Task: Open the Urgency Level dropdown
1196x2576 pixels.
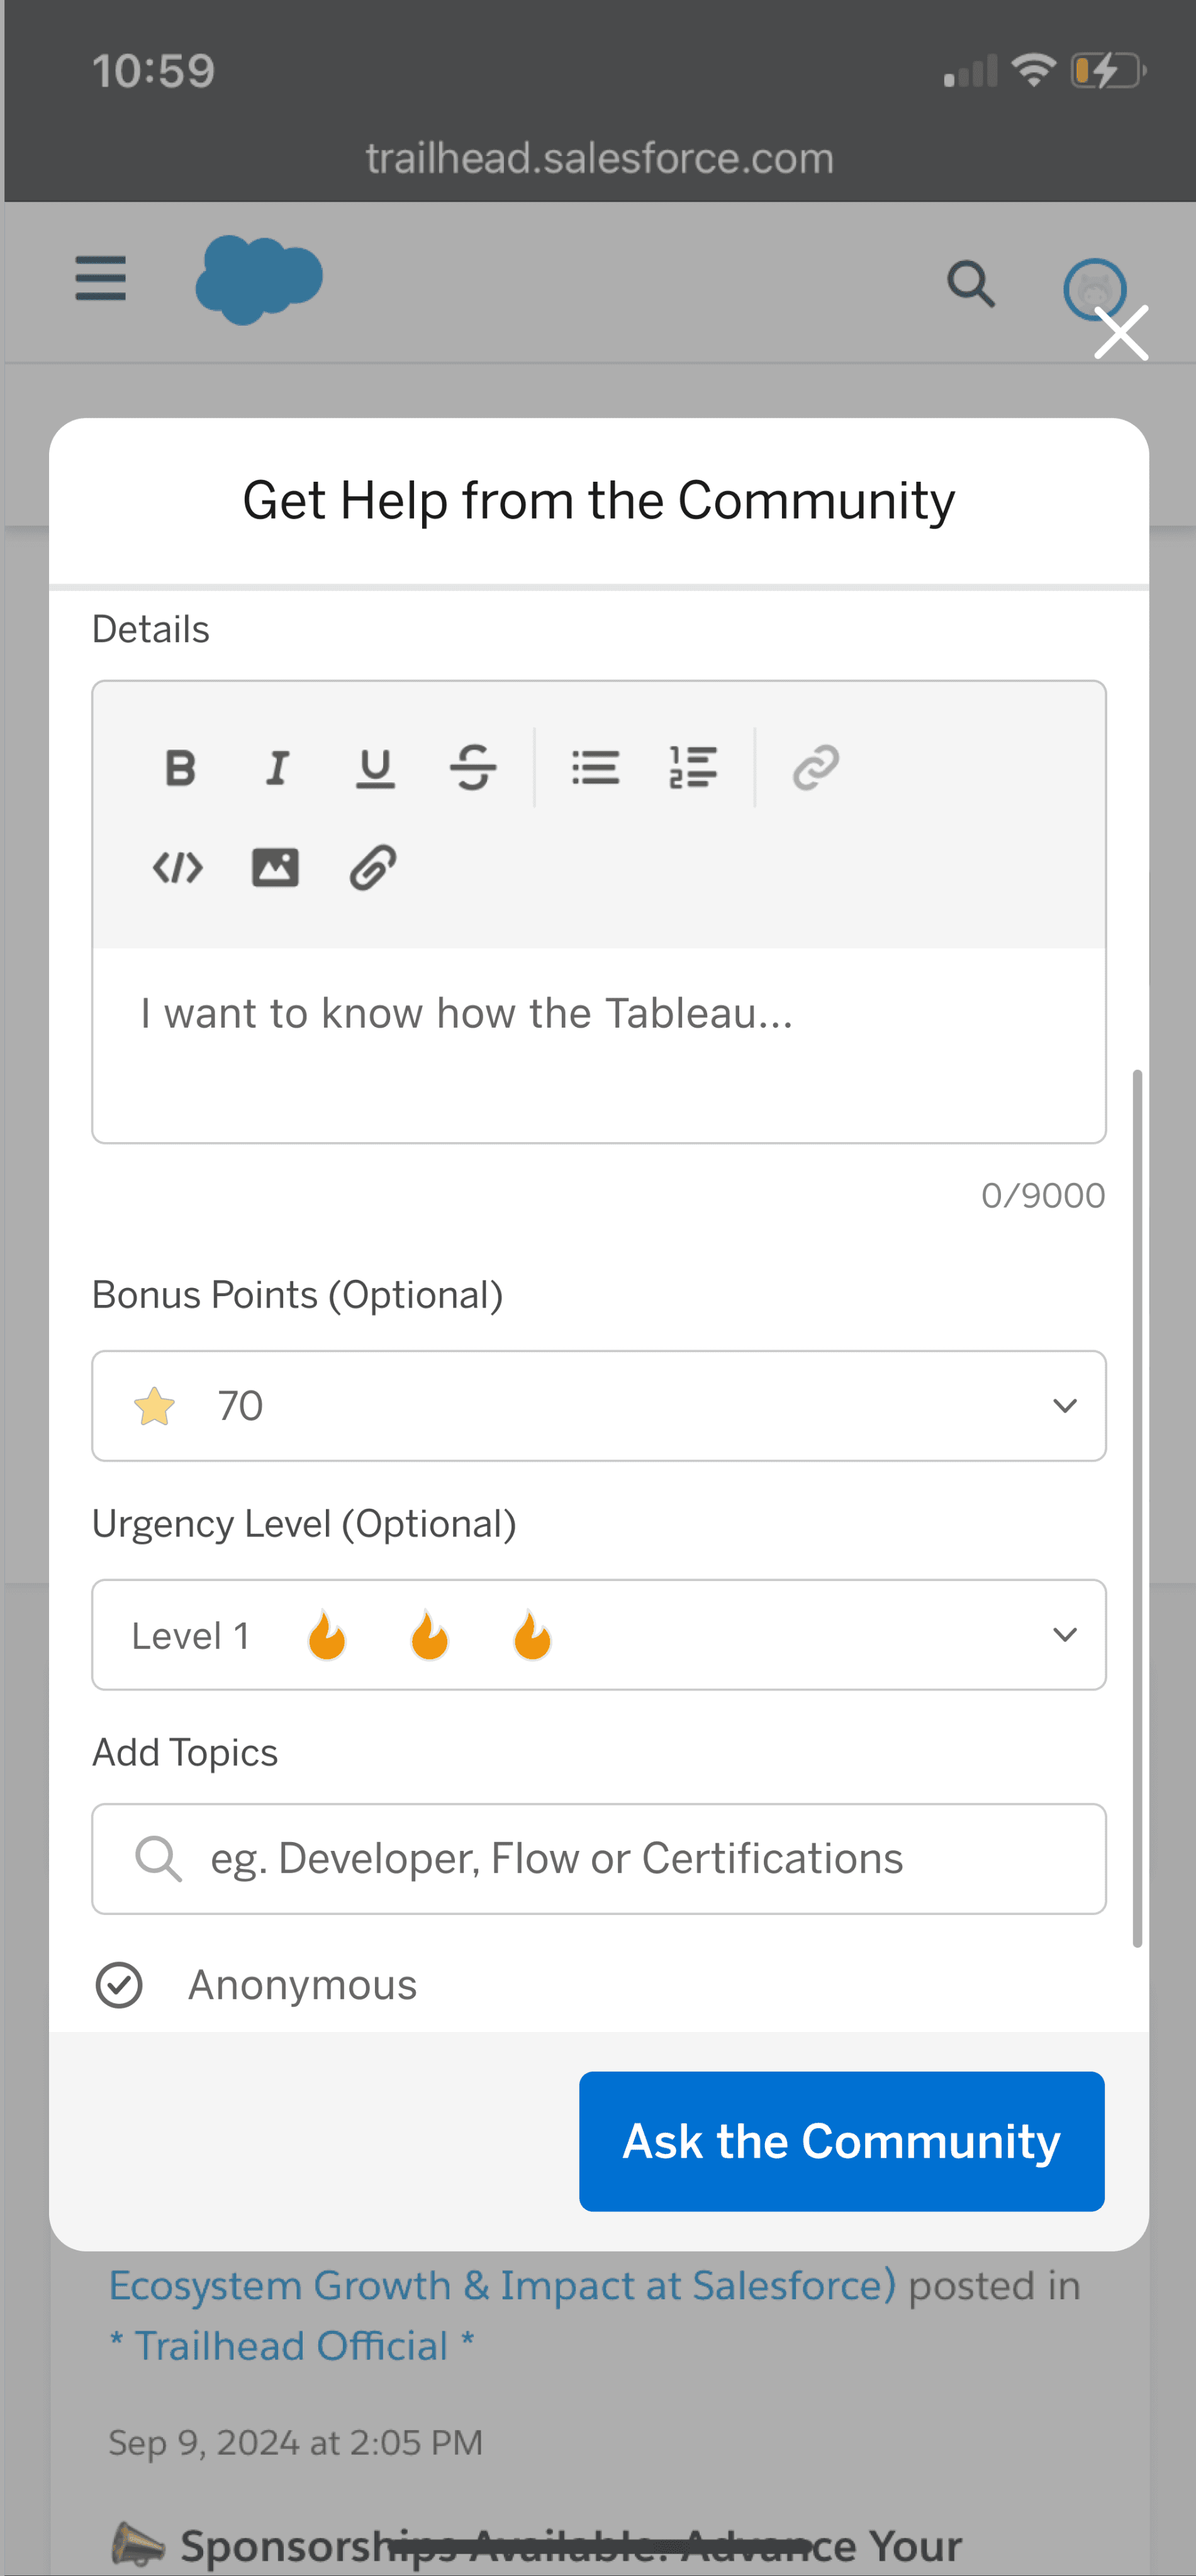Action: click(x=599, y=1635)
